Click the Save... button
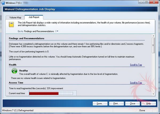160x114 pixels. [100, 104]
